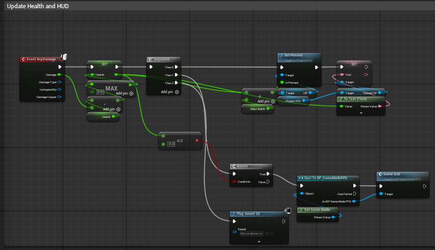Select the Update Health and HUD comment title

38,6
